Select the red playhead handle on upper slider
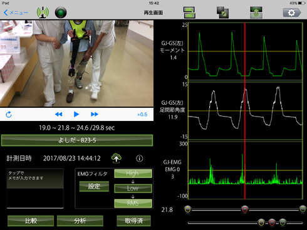This screenshot has width=307, height=230. 245,209
